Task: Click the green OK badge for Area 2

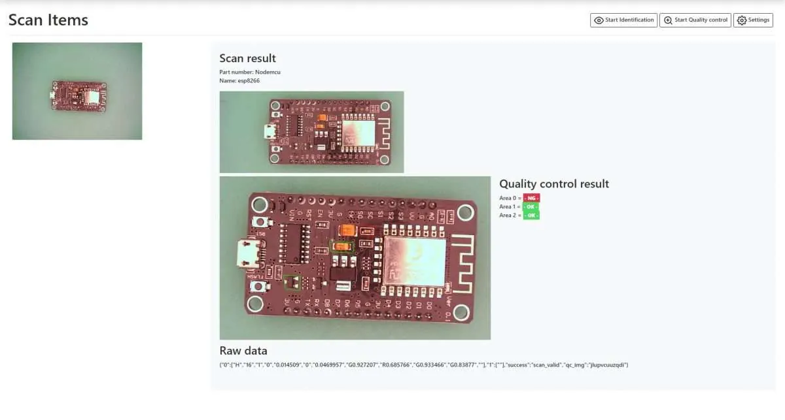Action: [531, 215]
